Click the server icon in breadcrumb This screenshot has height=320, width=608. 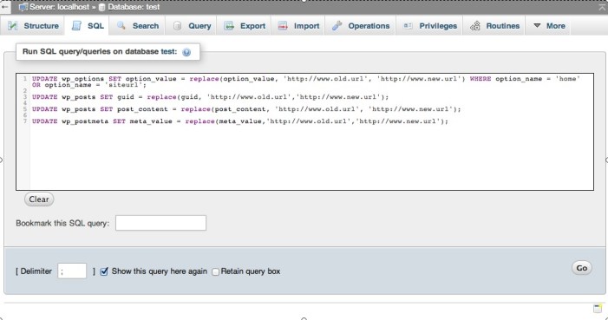[x=23, y=7]
